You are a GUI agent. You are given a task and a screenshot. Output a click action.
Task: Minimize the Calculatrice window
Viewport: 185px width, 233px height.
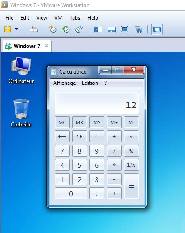(x=105, y=70)
